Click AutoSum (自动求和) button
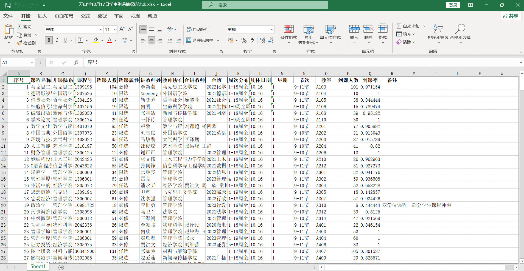 tap(408, 26)
